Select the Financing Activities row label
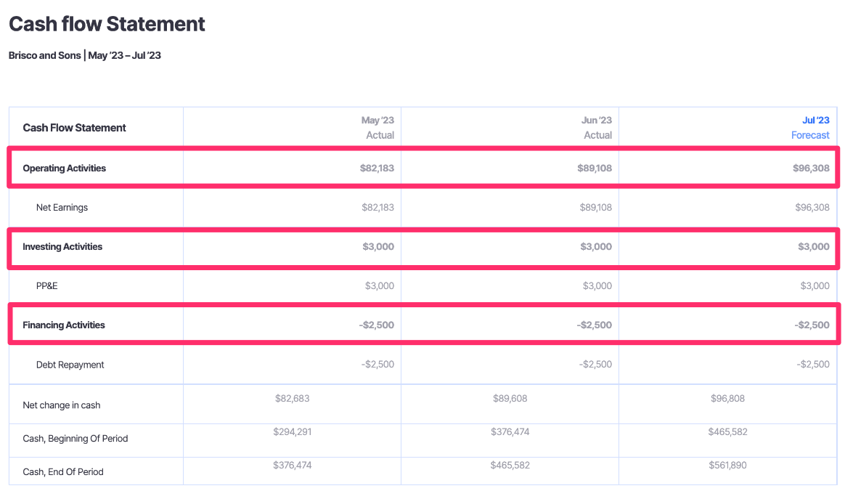The height and width of the screenshot is (491, 845). 64,325
